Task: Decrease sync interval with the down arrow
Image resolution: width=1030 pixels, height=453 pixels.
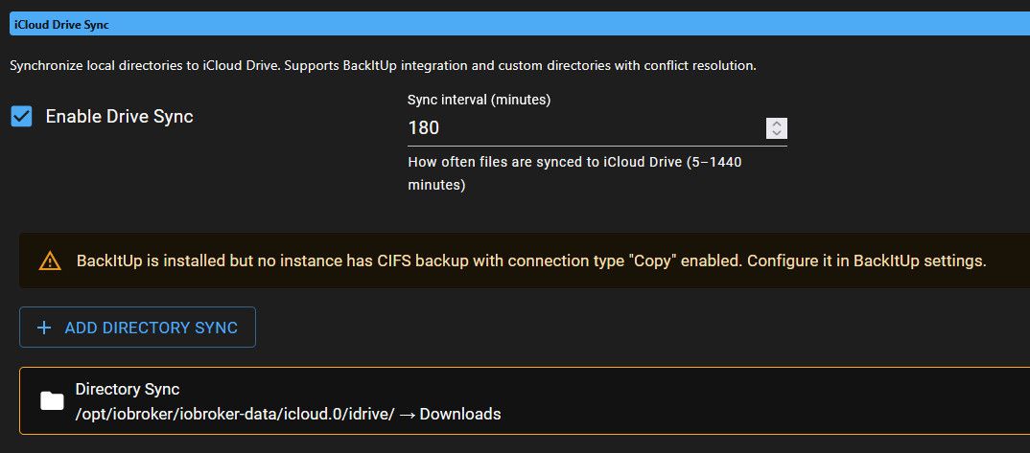Action: click(x=777, y=133)
